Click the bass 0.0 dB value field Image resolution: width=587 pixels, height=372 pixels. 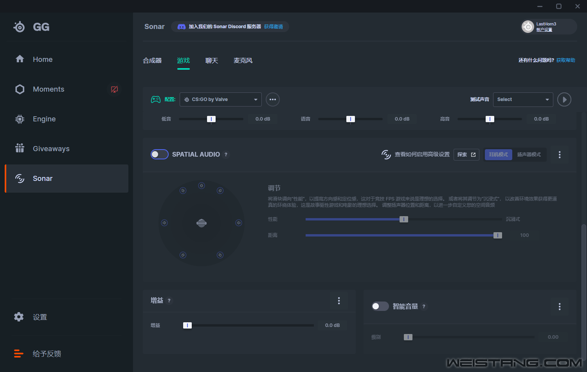263,119
